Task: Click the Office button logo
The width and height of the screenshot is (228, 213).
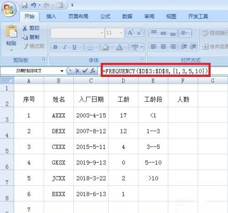Action: [x=9, y=9]
